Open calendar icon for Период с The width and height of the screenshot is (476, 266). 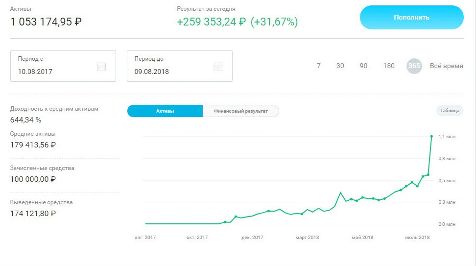(x=101, y=67)
